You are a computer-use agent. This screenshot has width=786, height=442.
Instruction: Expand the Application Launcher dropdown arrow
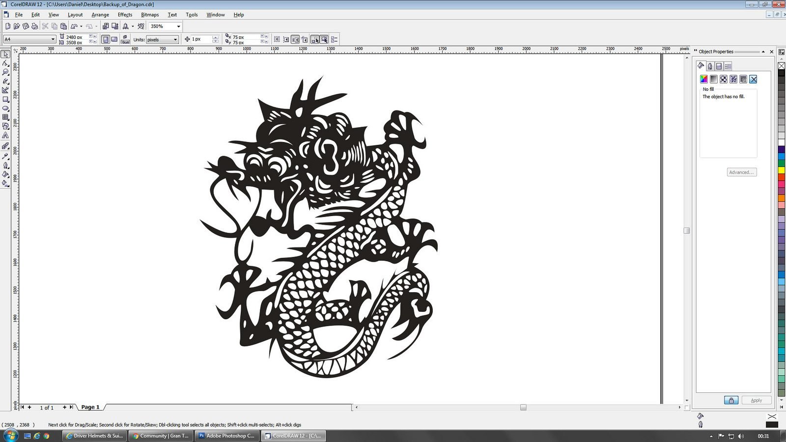(x=133, y=26)
